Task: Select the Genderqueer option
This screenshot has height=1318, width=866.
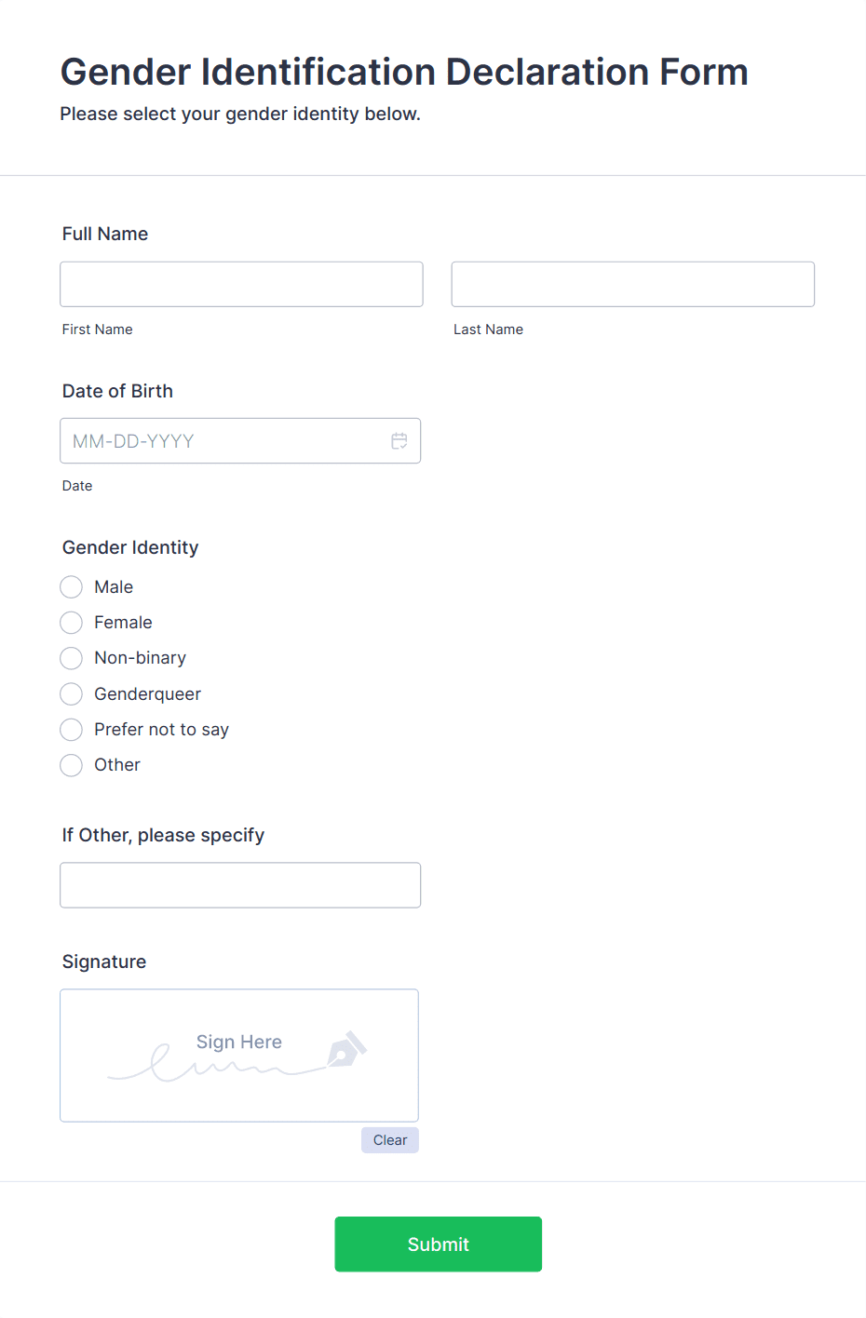Action: pos(71,693)
